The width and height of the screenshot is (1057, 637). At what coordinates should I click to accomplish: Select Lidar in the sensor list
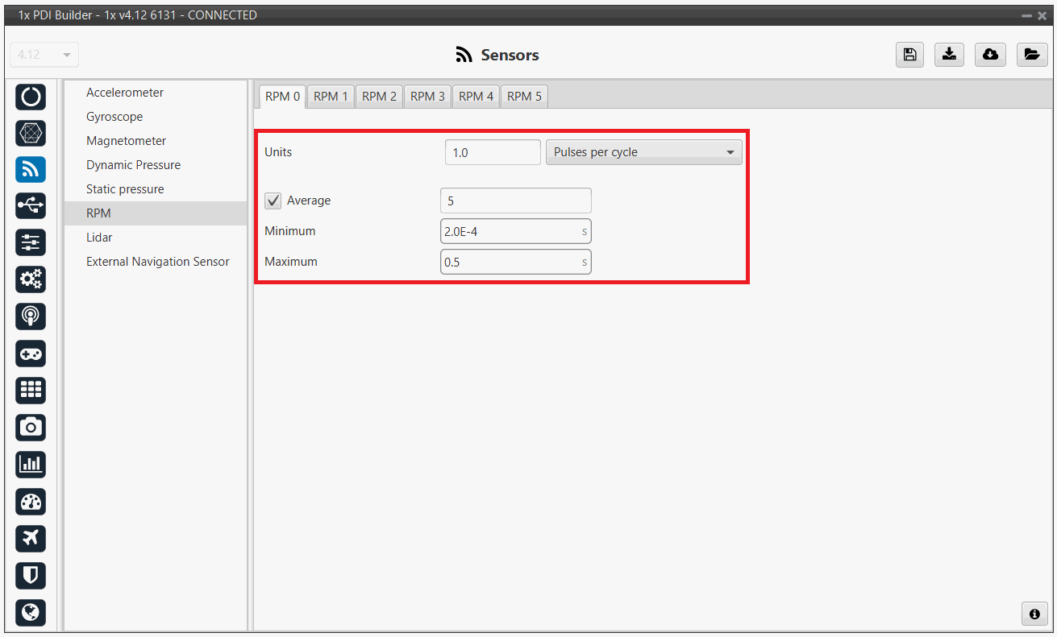coord(99,238)
